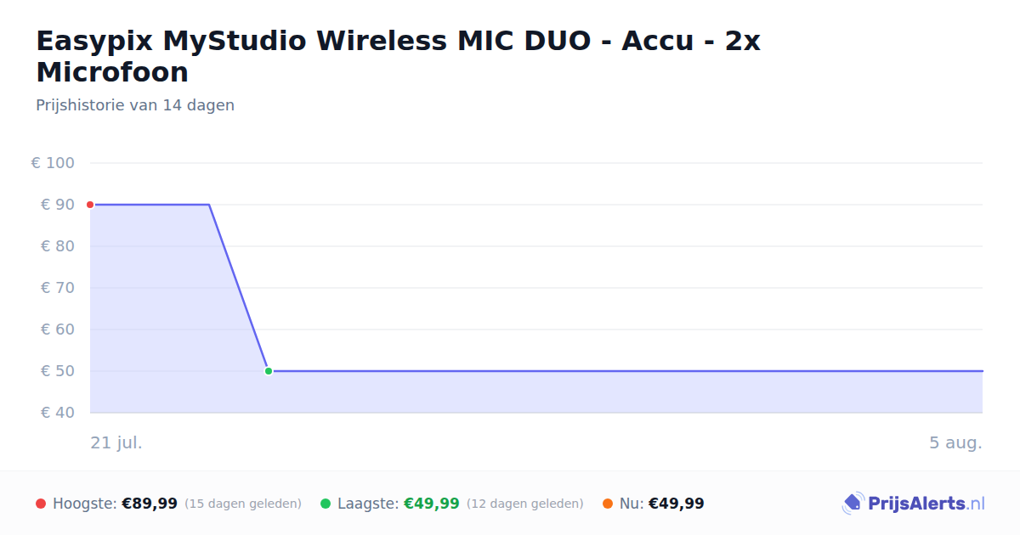Click the red Hoogste legend dot
Viewport: 1020px width, 535px height.
(41, 504)
